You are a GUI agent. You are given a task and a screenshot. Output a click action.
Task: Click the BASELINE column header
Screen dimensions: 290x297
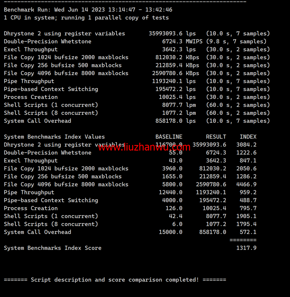click(169, 137)
